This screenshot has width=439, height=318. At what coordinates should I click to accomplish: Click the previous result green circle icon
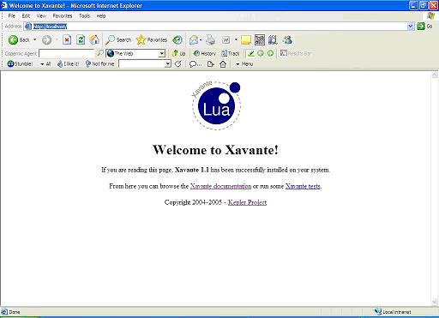(x=261, y=53)
